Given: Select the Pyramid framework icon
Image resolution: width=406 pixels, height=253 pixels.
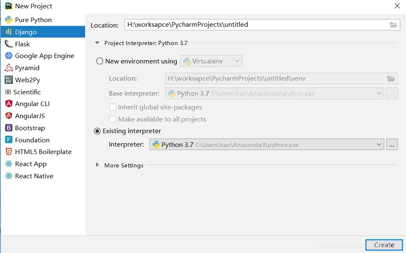Looking at the screenshot, I should (x=8, y=68).
